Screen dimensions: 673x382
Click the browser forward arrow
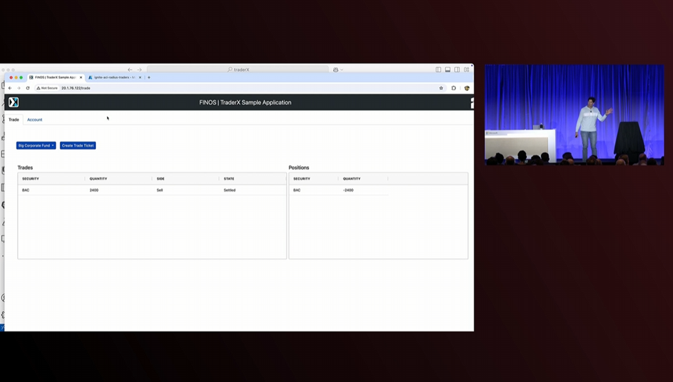click(18, 88)
